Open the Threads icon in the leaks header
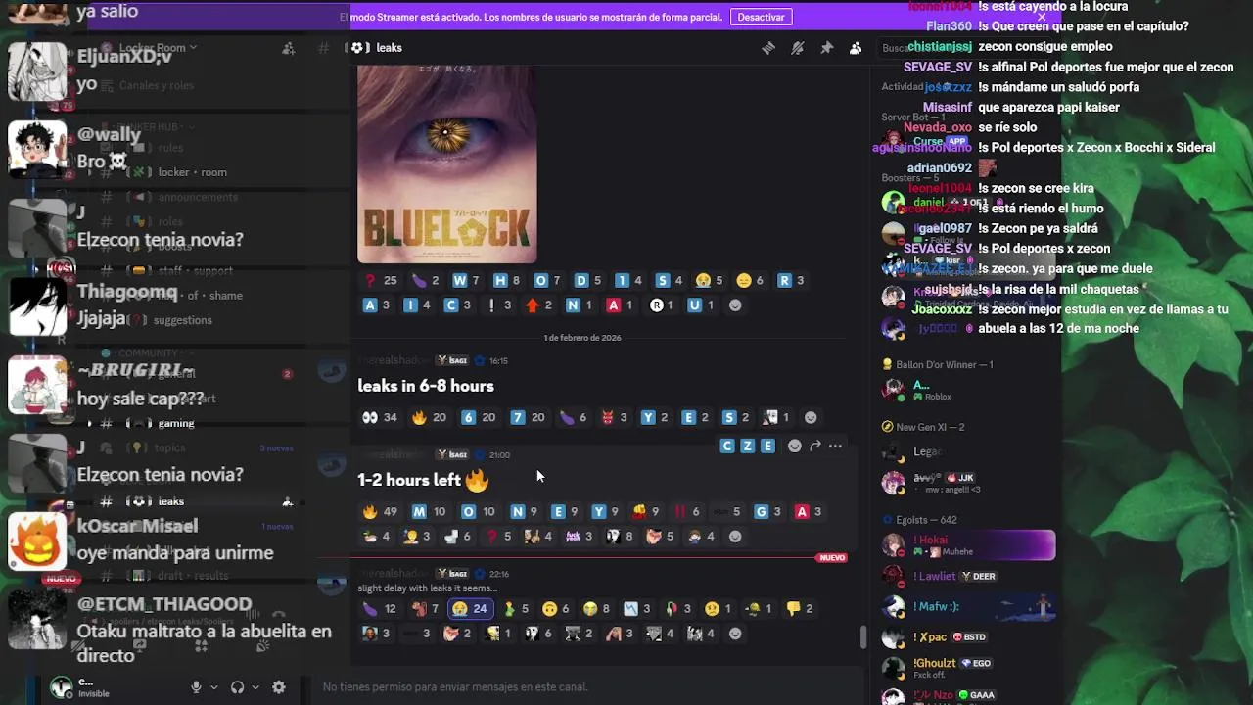This screenshot has height=705, width=1253. pyautogui.click(x=768, y=48)
